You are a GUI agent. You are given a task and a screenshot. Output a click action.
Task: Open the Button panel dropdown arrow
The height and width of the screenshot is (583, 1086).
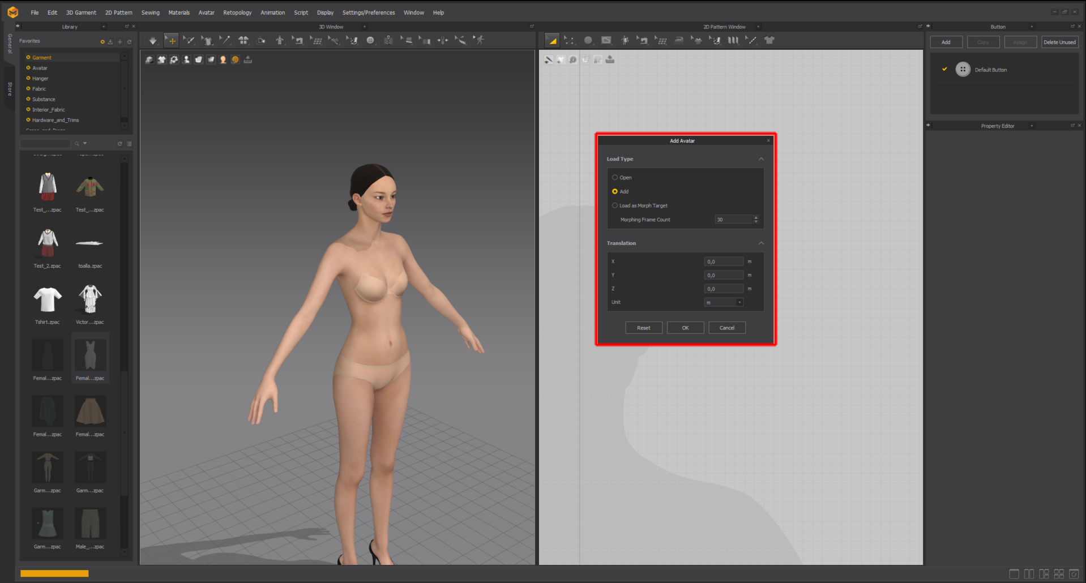pyautogui.click(x=1032, y=27)
